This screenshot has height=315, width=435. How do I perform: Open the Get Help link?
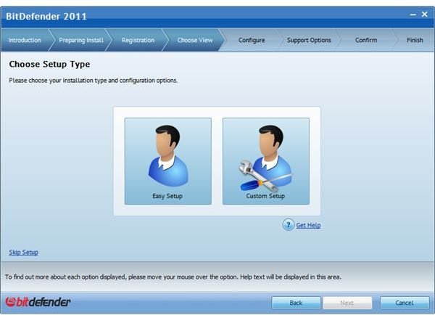[x=308, y=225]
